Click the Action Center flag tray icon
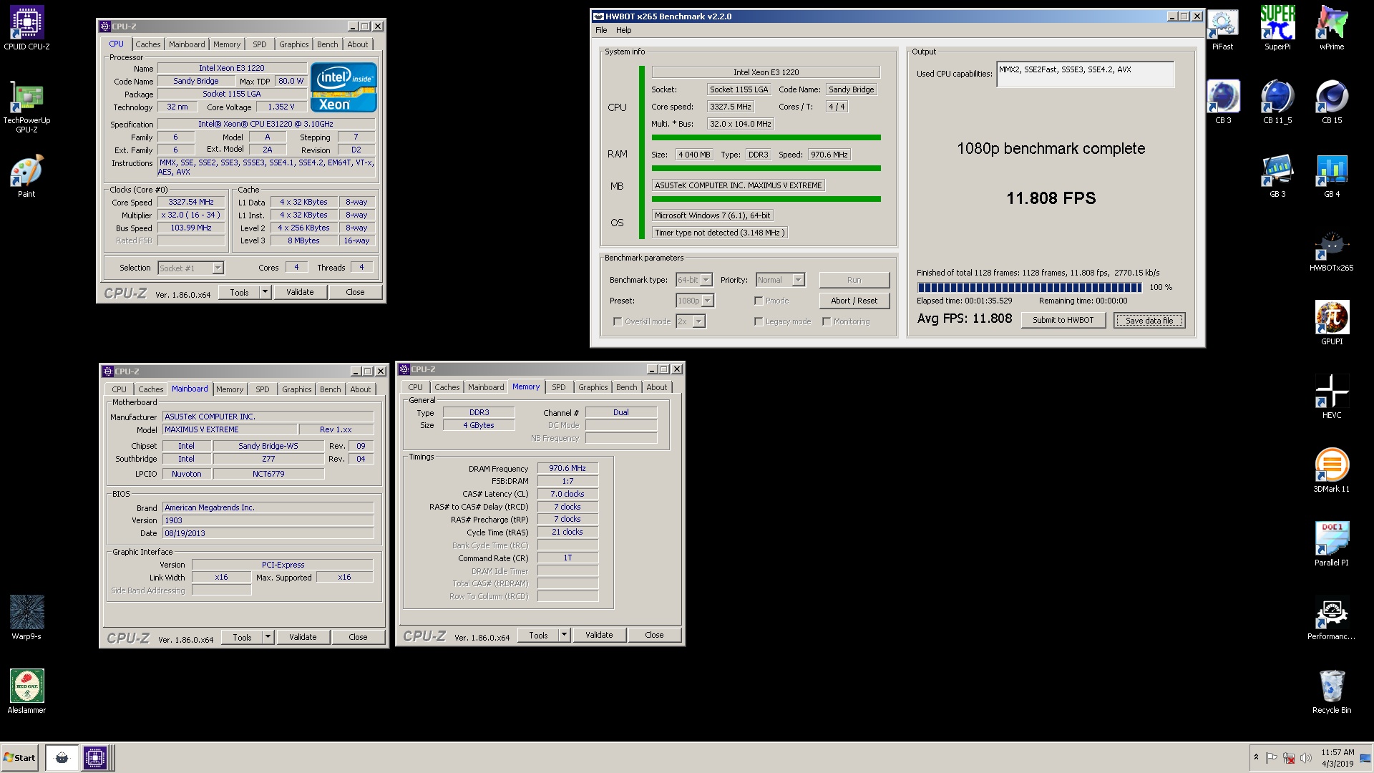Viewport: 1374px width, 773px height. (1272, 758)
